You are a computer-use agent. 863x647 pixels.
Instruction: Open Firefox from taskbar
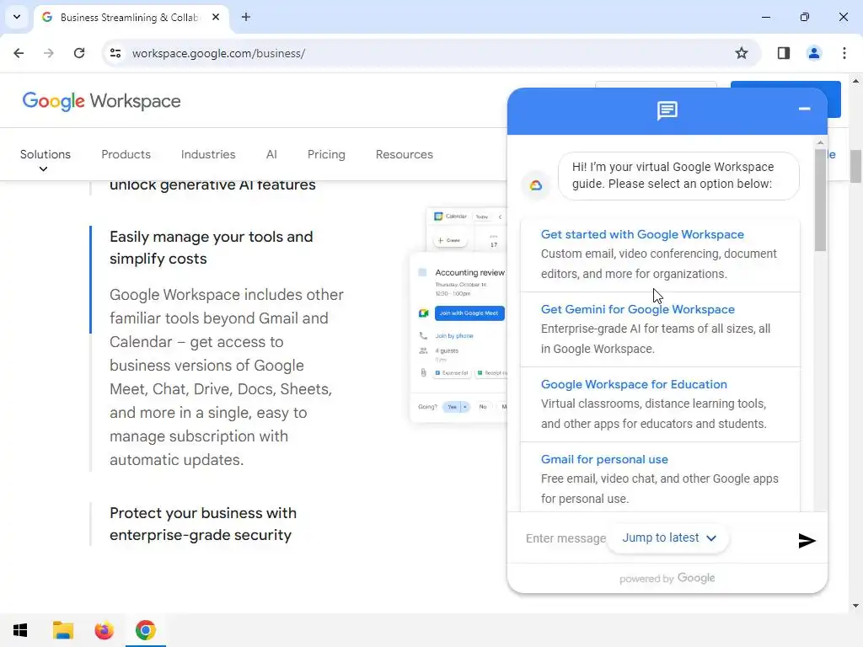click(104, 630)
